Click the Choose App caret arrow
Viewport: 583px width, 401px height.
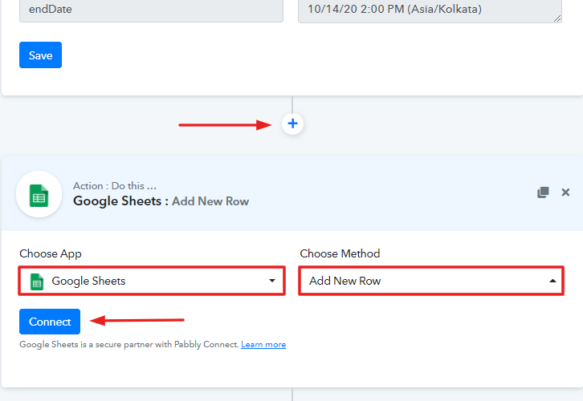coord(272,281)
